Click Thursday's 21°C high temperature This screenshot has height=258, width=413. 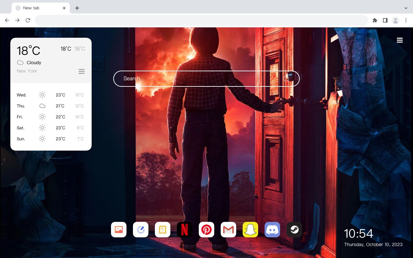click(60, 106)
